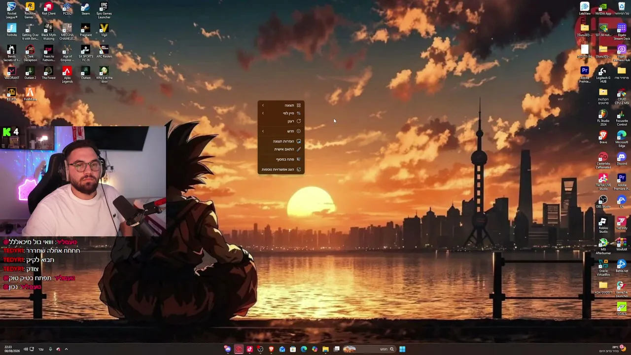Select the ARC Raiders desktop icon

point(104,52)
